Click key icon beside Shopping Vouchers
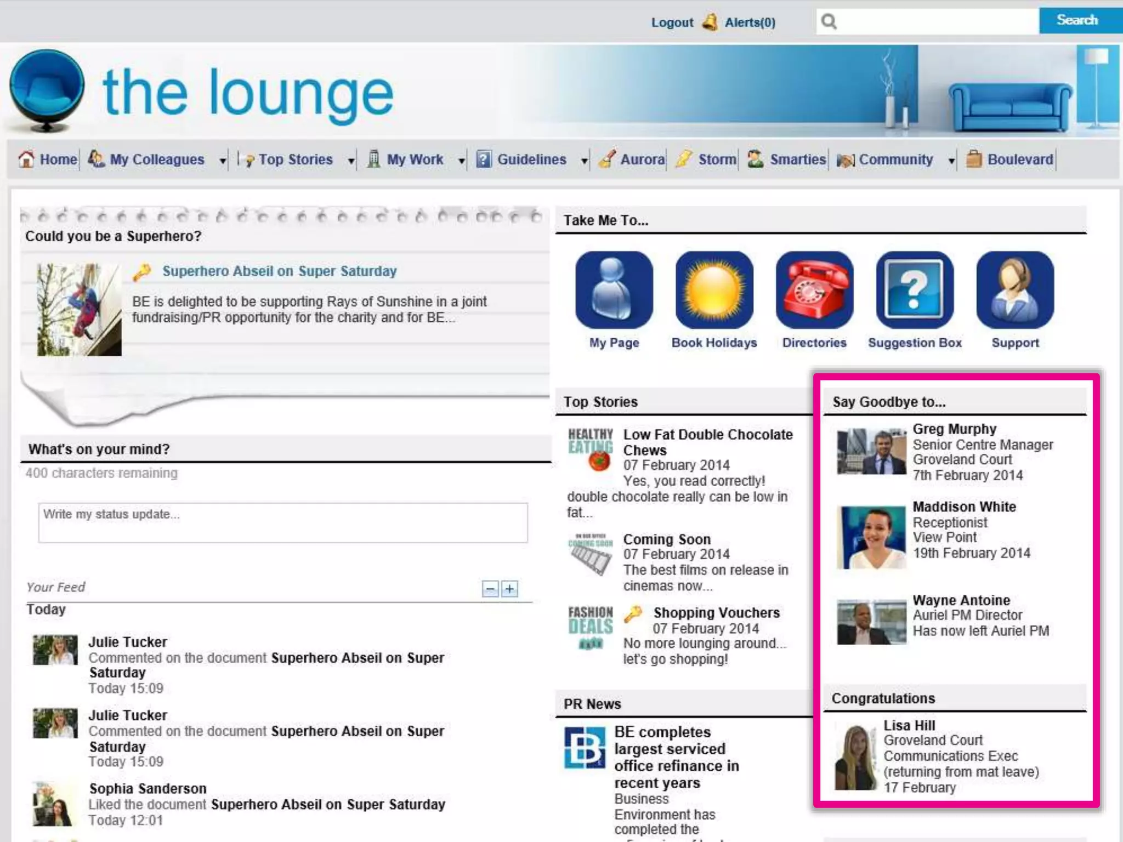The width and height of the screenshot is (1123, 842). [633, 613]
